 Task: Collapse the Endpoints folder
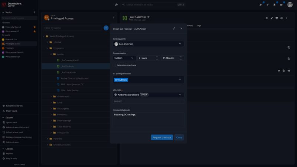pyautogui.click(x=47, y=48)
